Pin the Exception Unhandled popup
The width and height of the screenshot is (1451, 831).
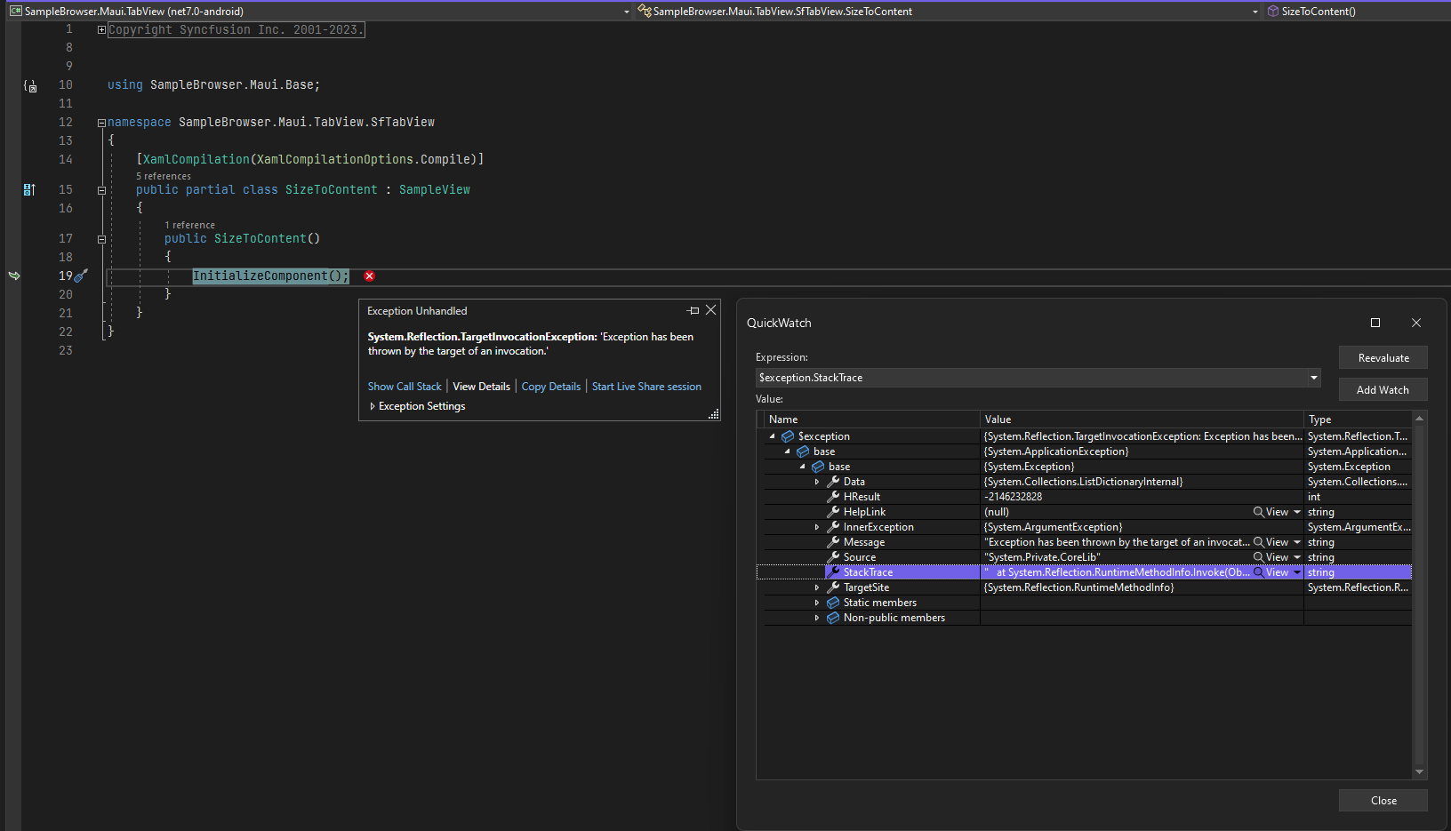tap(693, 310)
